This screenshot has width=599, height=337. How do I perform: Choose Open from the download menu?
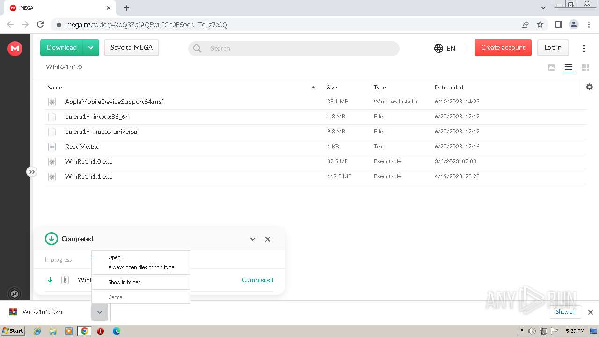coord(141,257)
